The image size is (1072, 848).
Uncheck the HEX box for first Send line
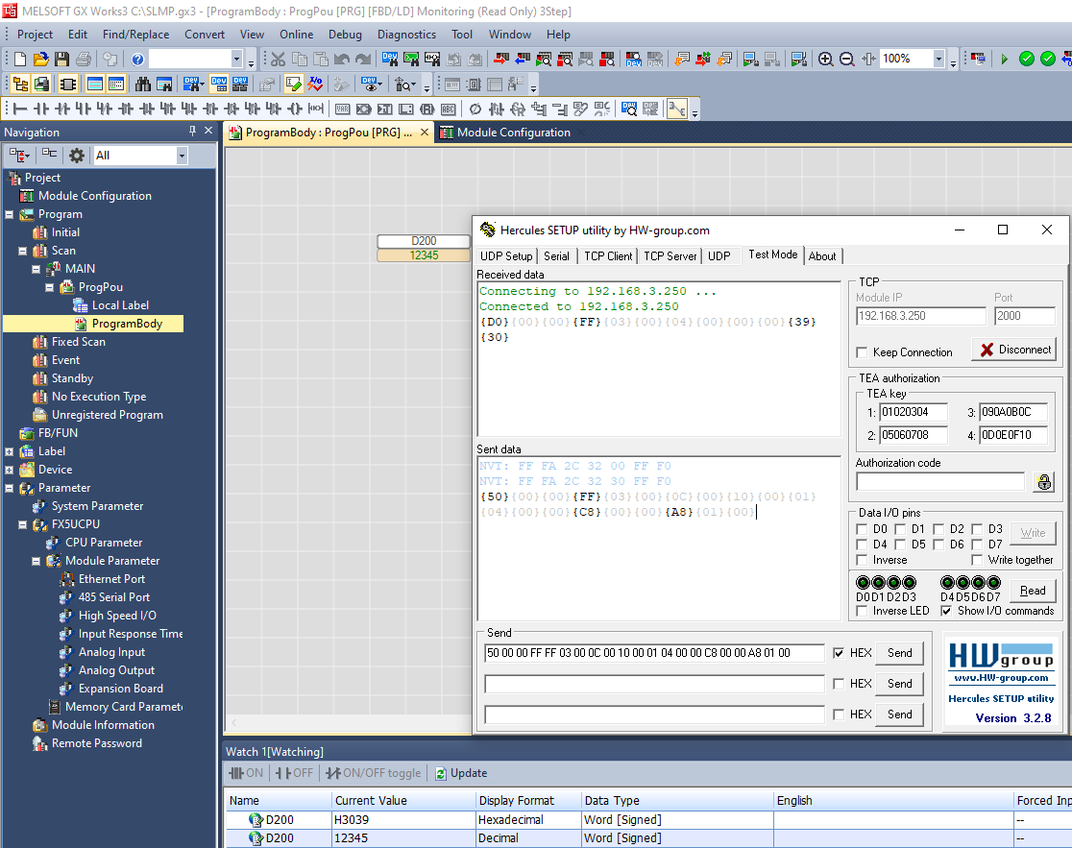click(x=839, y=653)
